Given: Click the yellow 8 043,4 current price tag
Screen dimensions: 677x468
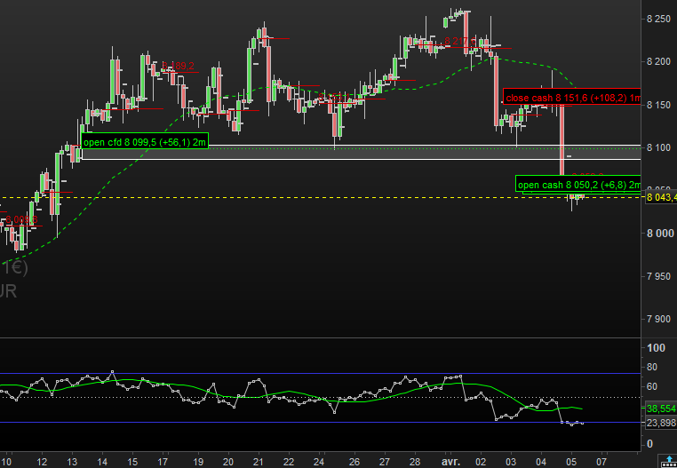Looking at the screenshot, I should point(661,198).
